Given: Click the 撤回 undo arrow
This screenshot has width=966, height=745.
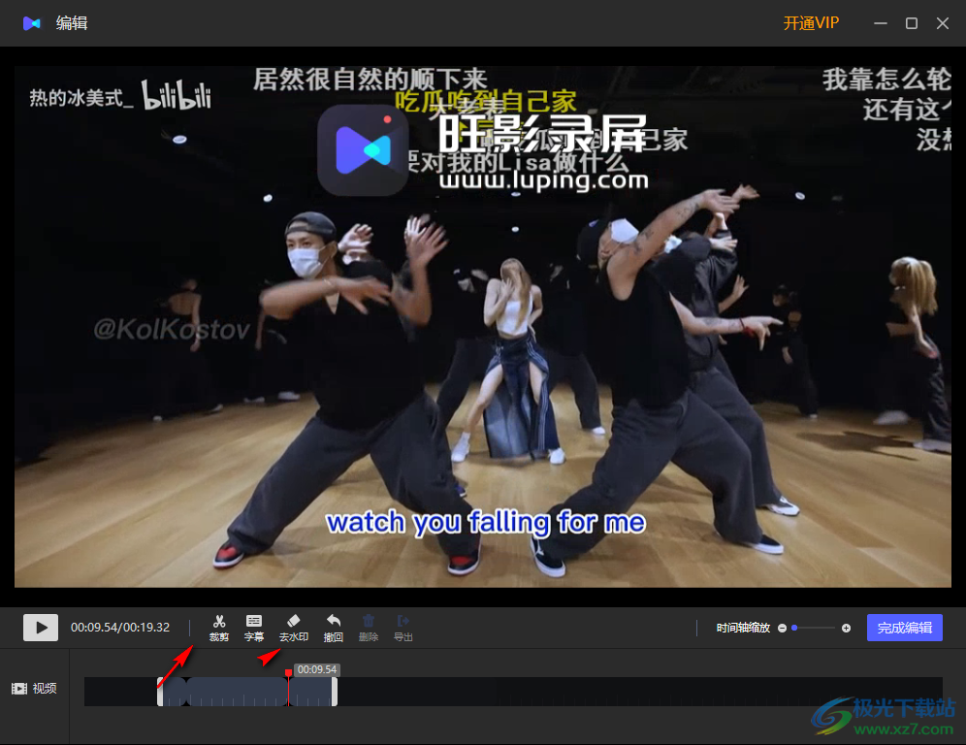Looking at the screenshot, I should [x=334, y=628].
